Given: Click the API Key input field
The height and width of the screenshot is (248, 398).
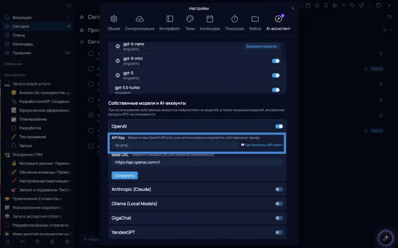Looking at the screenshot, I should tap(175, 145).
